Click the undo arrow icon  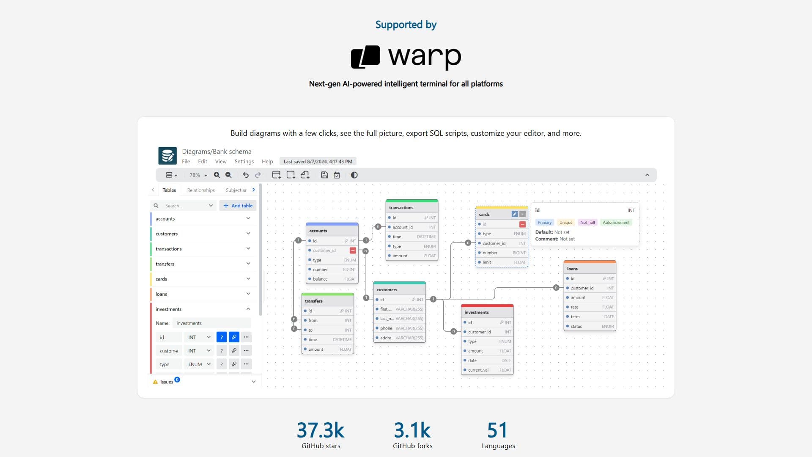point(246,175)
